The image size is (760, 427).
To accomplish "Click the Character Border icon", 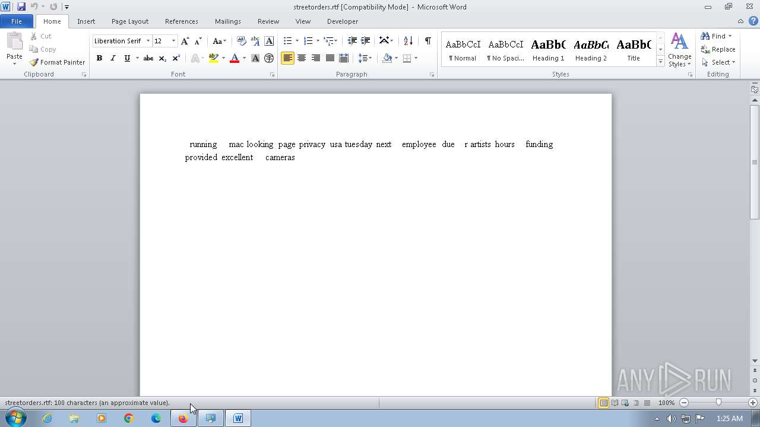I will [269, 41].
